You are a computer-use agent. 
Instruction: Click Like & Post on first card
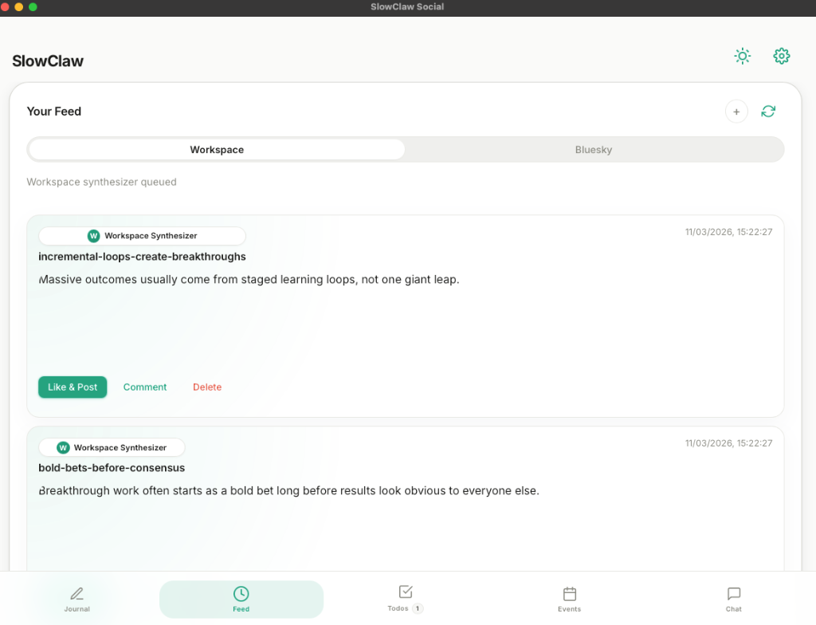(73, 387)
